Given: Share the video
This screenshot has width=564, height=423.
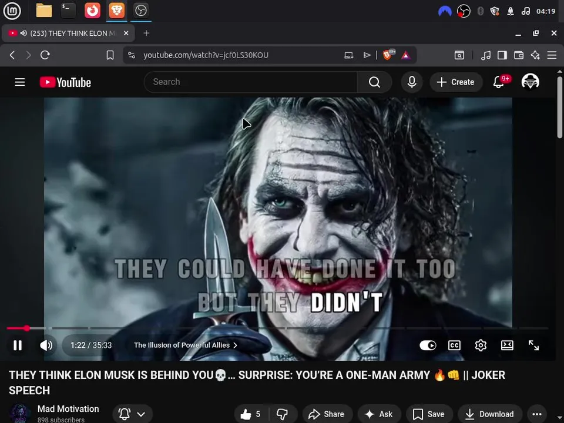Looking at the screenshot, I should pyautogui.click(x=327, y=414).
